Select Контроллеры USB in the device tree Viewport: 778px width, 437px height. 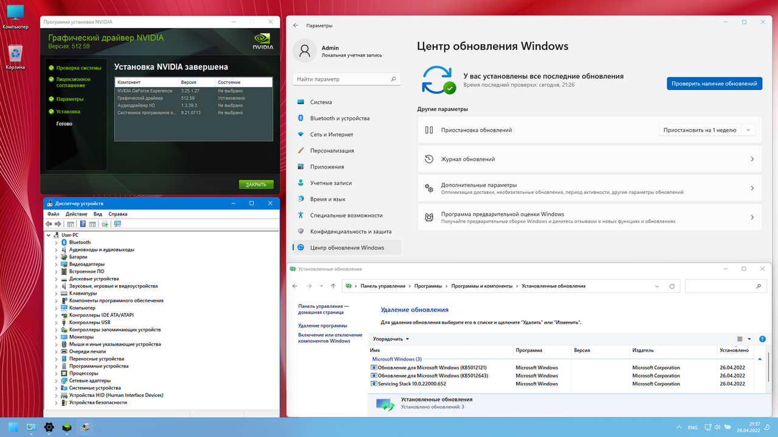[89, 322]
